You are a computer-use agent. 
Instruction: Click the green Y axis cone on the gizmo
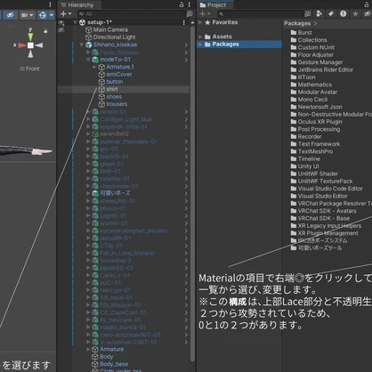[x=30, y=36]
